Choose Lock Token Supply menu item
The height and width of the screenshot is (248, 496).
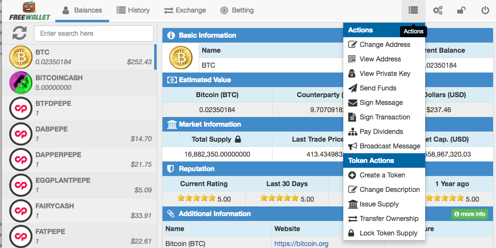384,233
